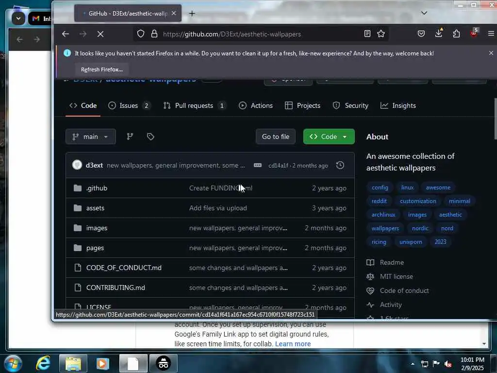
Task: Expand commit message ellipsis button
Action: 258,165
